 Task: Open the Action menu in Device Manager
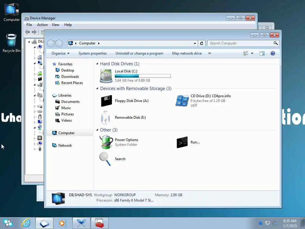click(42, 25)
